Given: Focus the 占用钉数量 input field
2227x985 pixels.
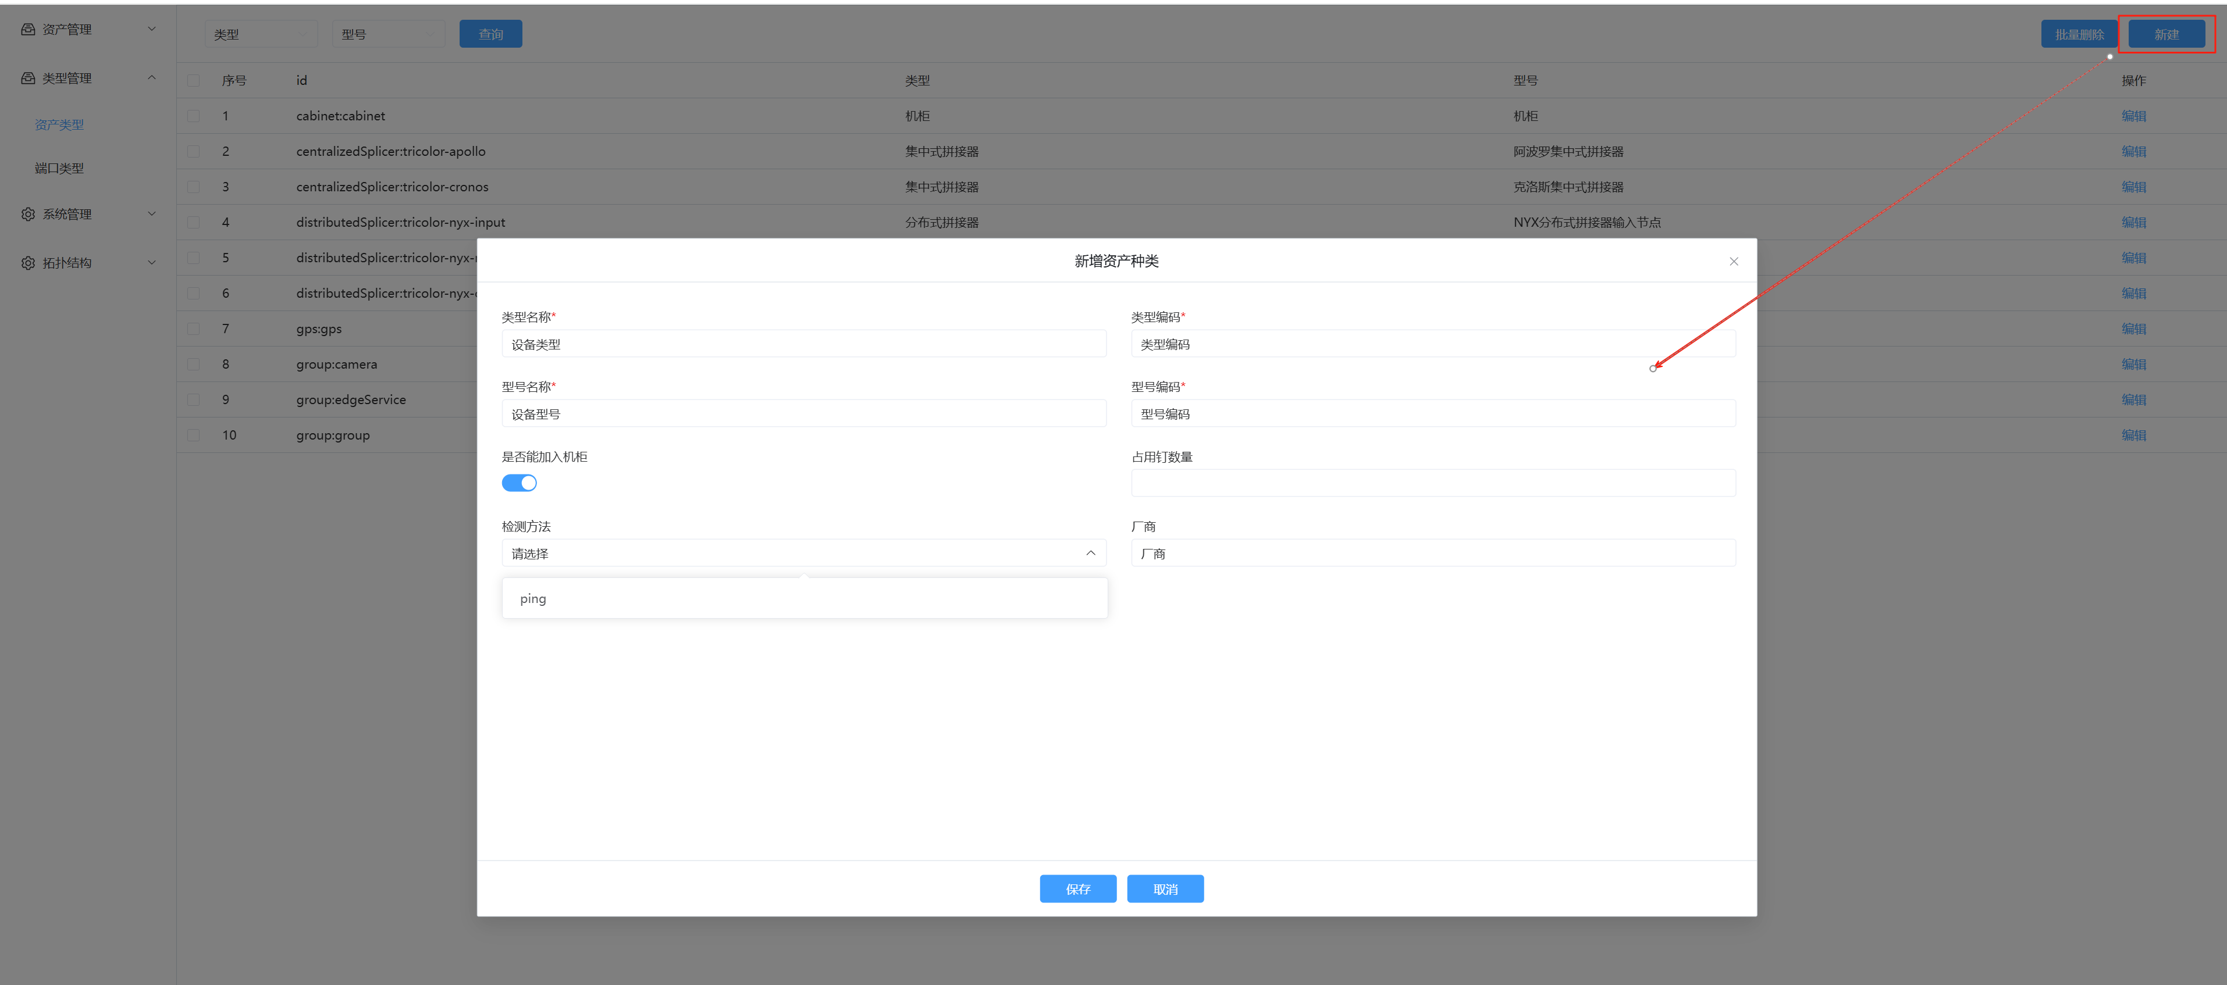Looking at the screenshot, I should 1432,483.
